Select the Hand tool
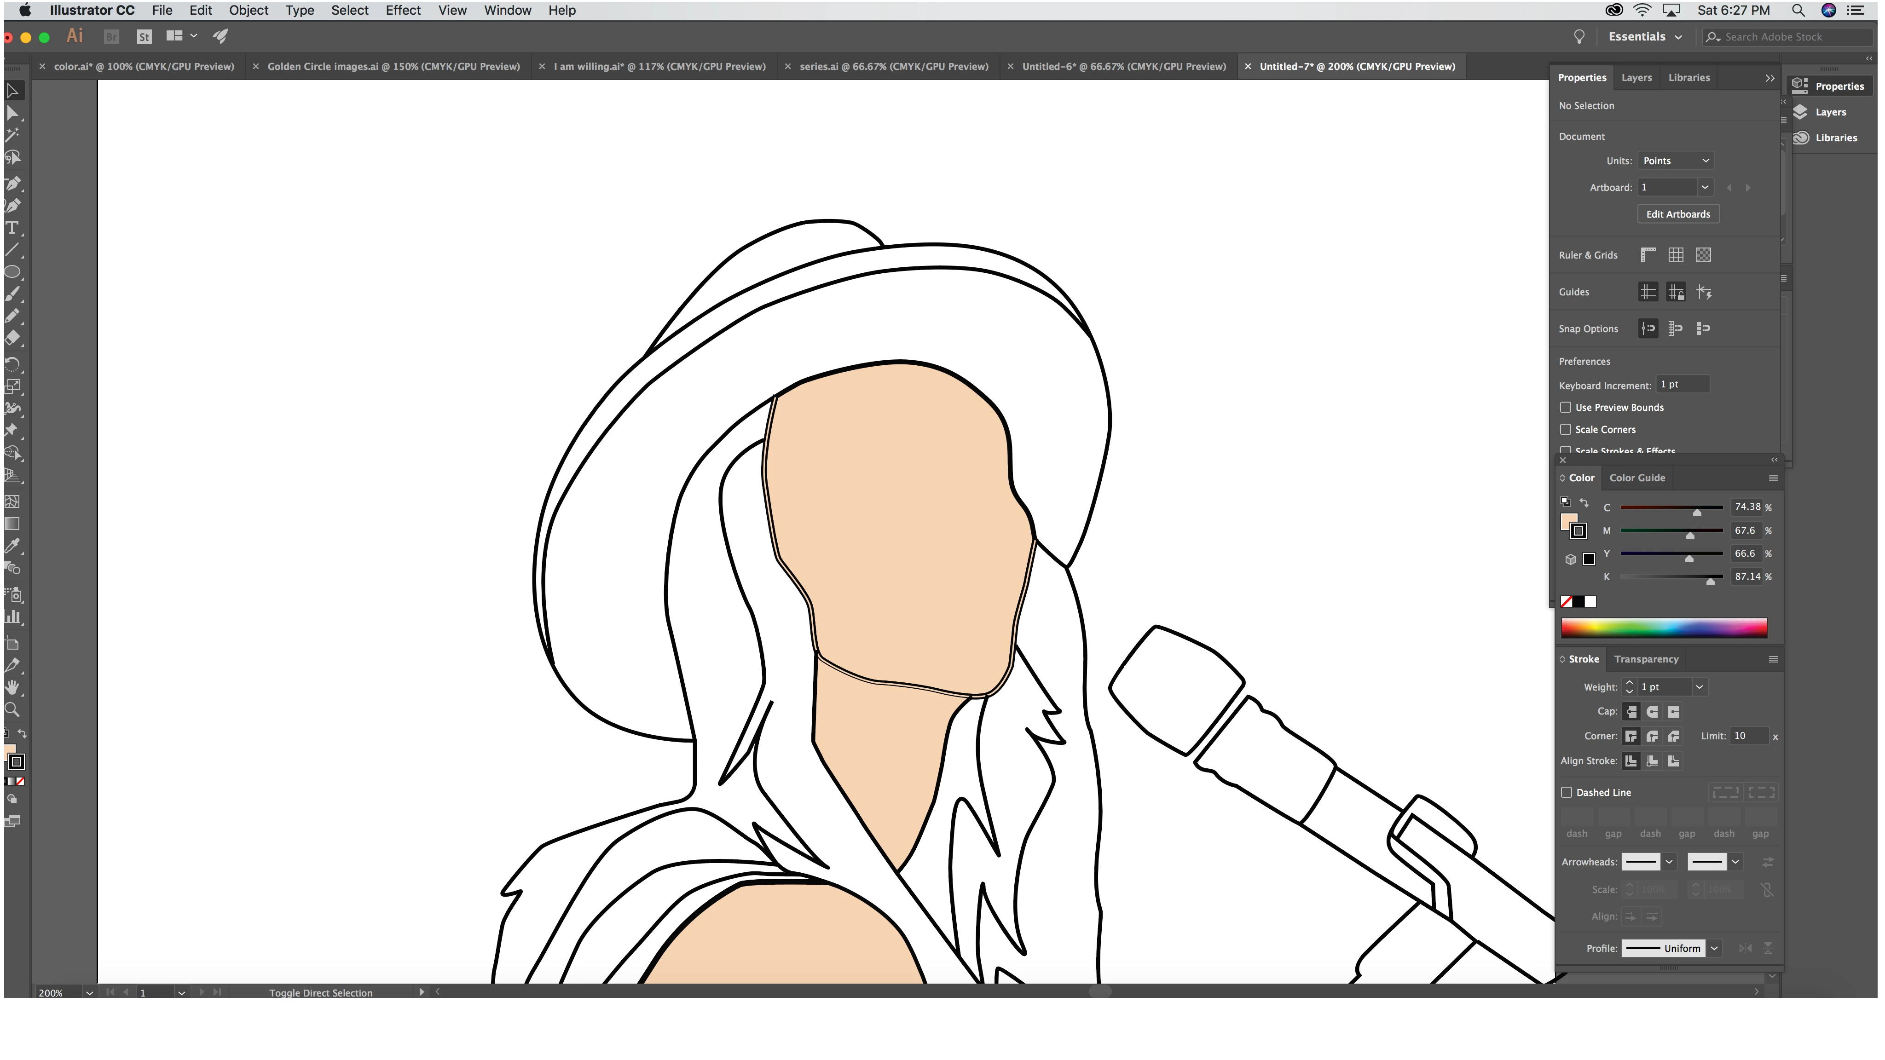Image resolution: width=1885 pixels, height=1060 pixels. tap(12, 687)
